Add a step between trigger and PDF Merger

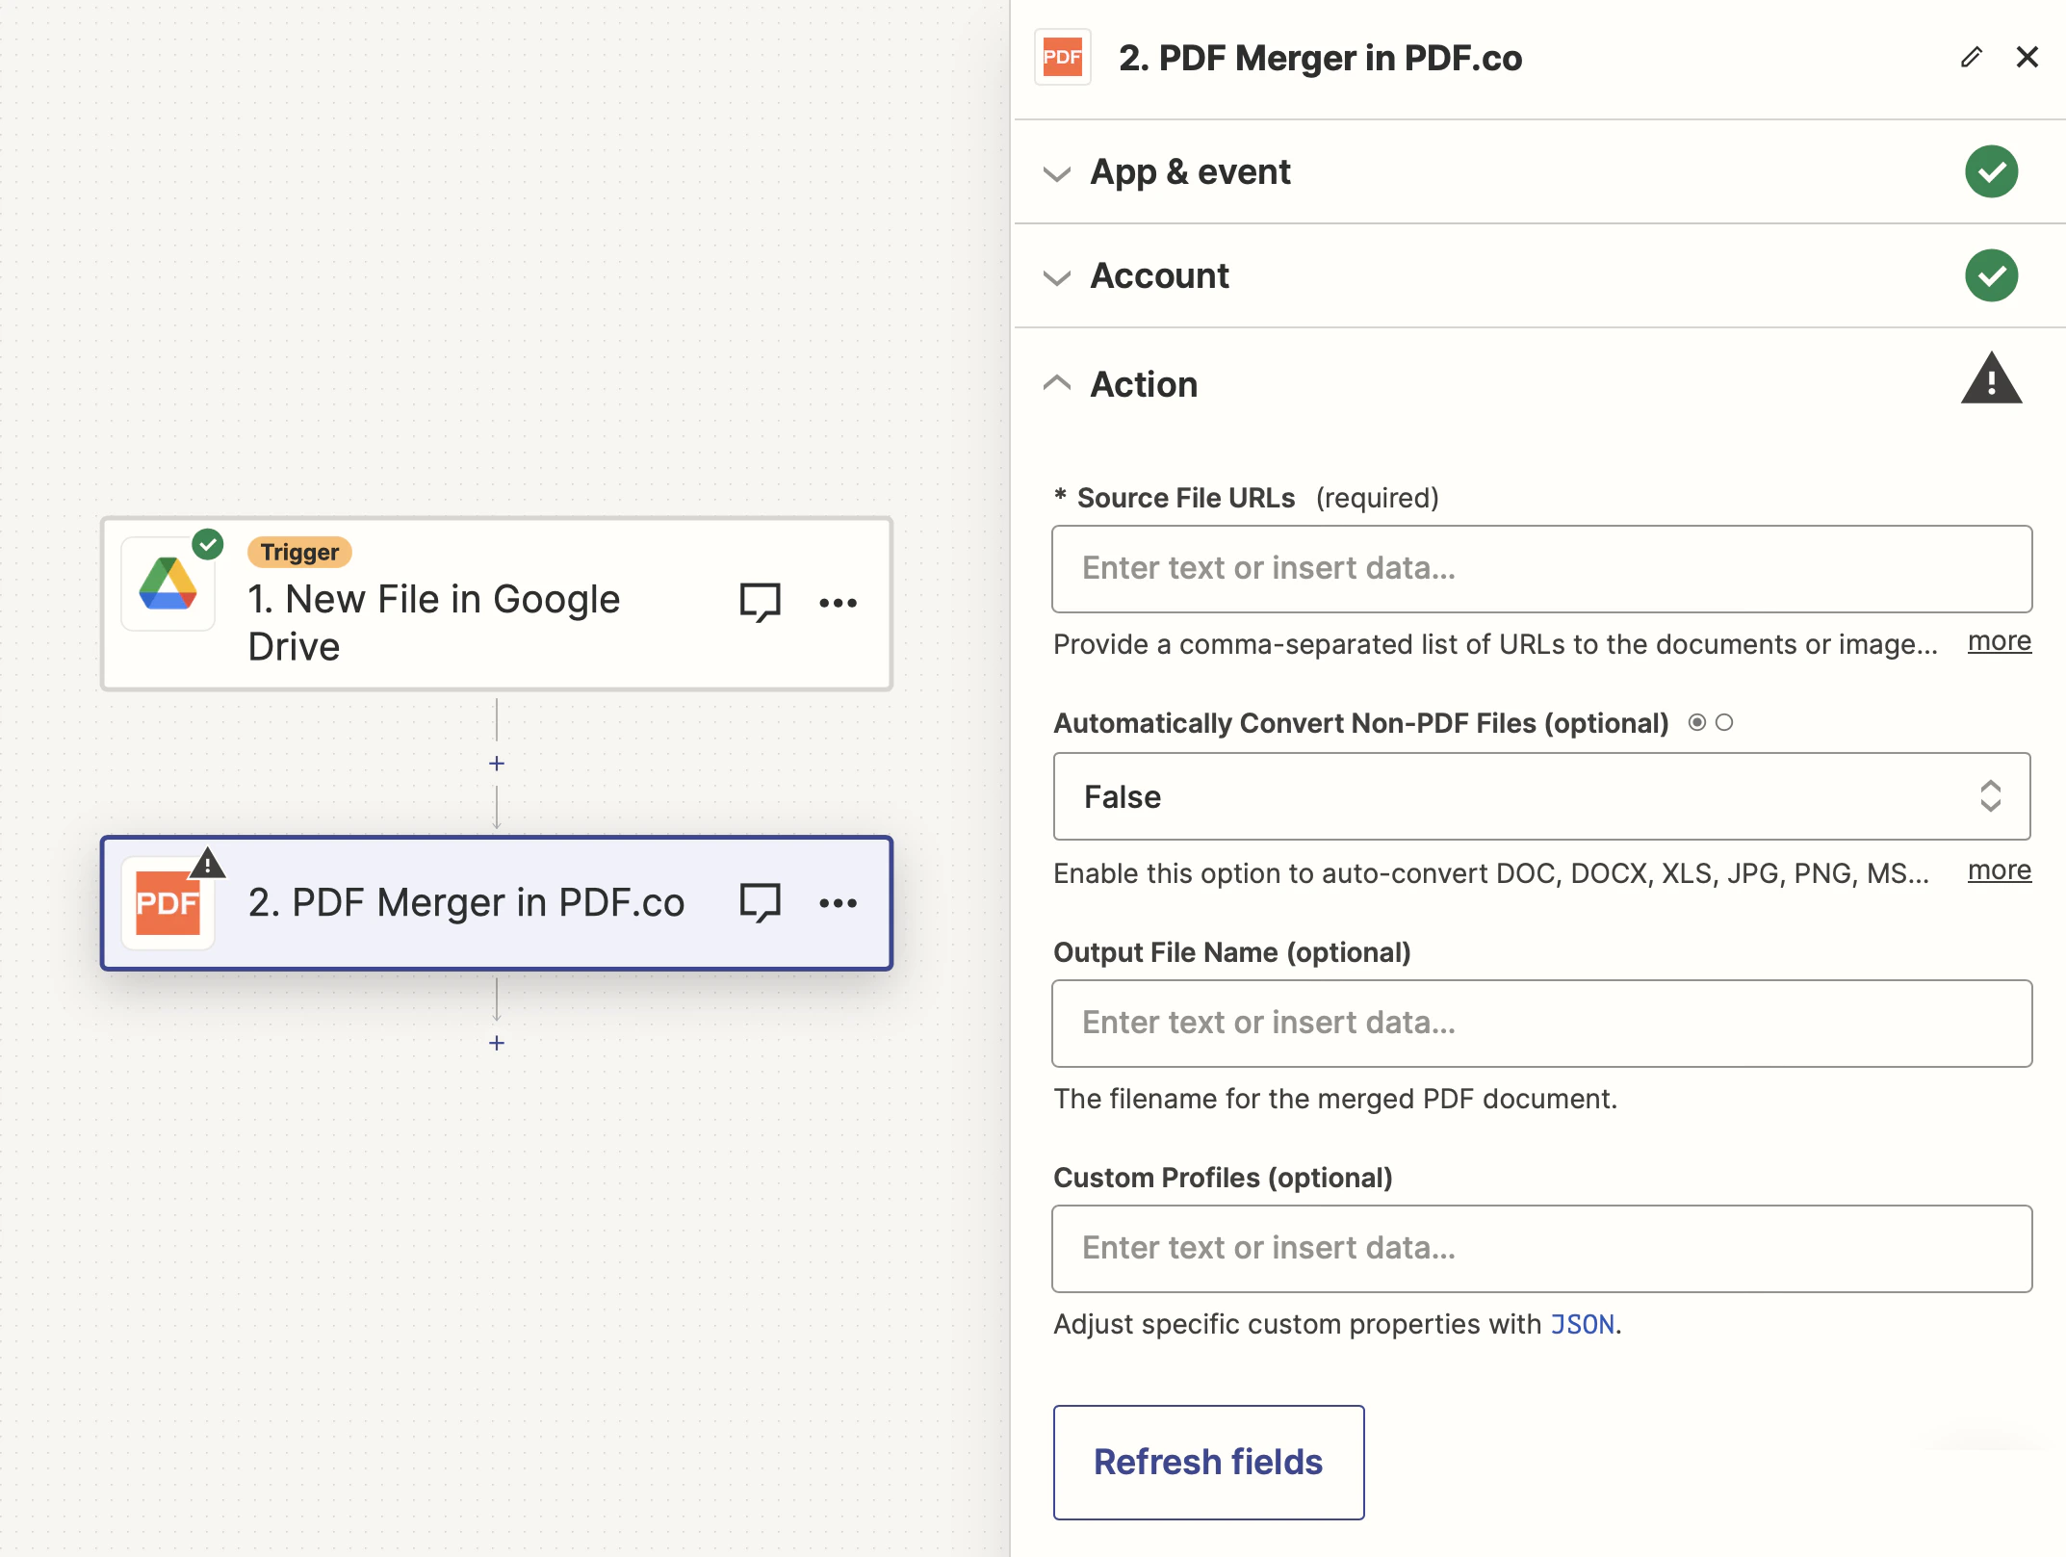point(497,764)
